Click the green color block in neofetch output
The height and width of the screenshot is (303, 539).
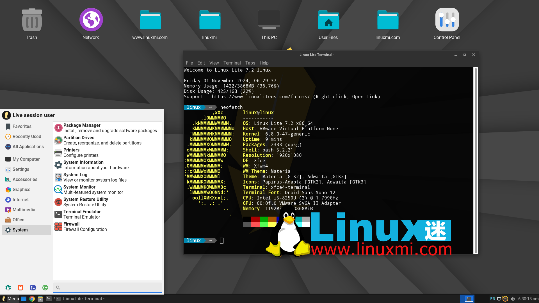(264, 219)
